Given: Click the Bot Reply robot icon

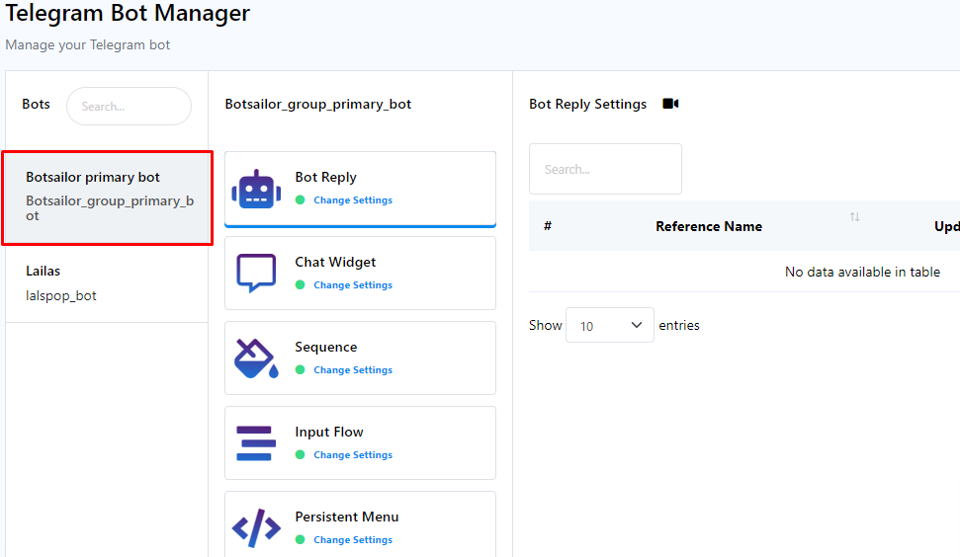Looking at the screenshot, I should pyautogui.click(x=256, y=190).
